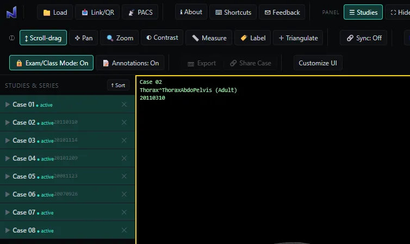Expand Case 02 triangle
The image size is (410, 244).
[8, 122]
